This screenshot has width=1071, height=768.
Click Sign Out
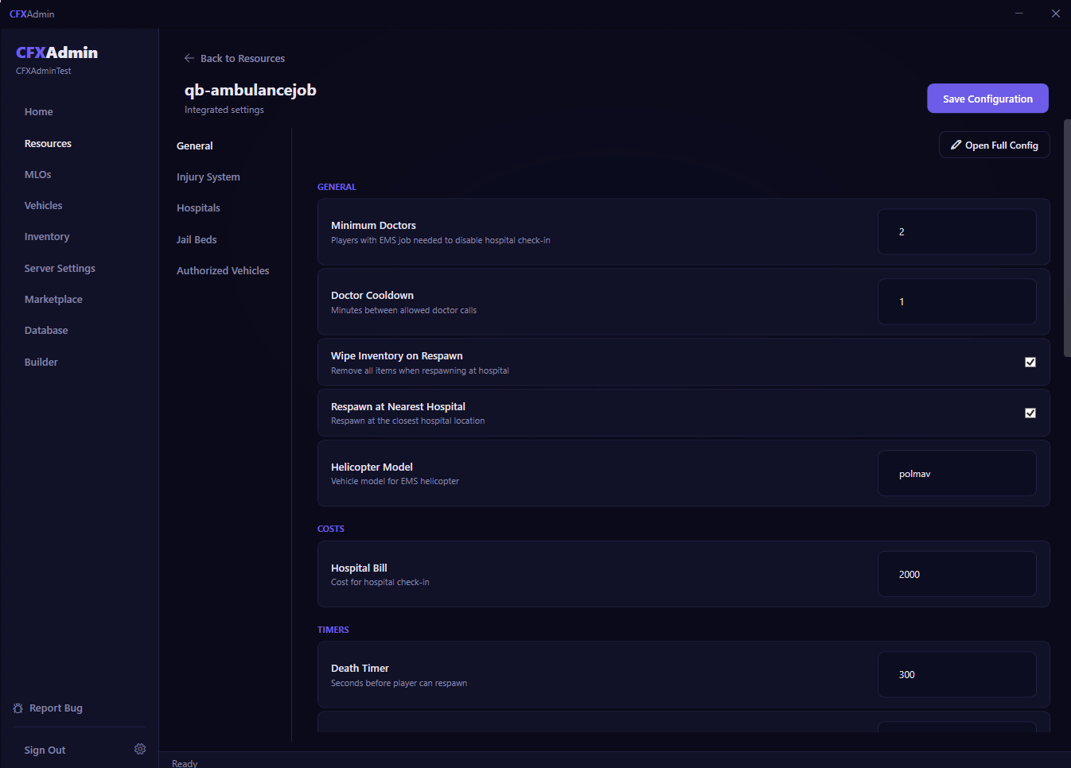coord(45,751)
